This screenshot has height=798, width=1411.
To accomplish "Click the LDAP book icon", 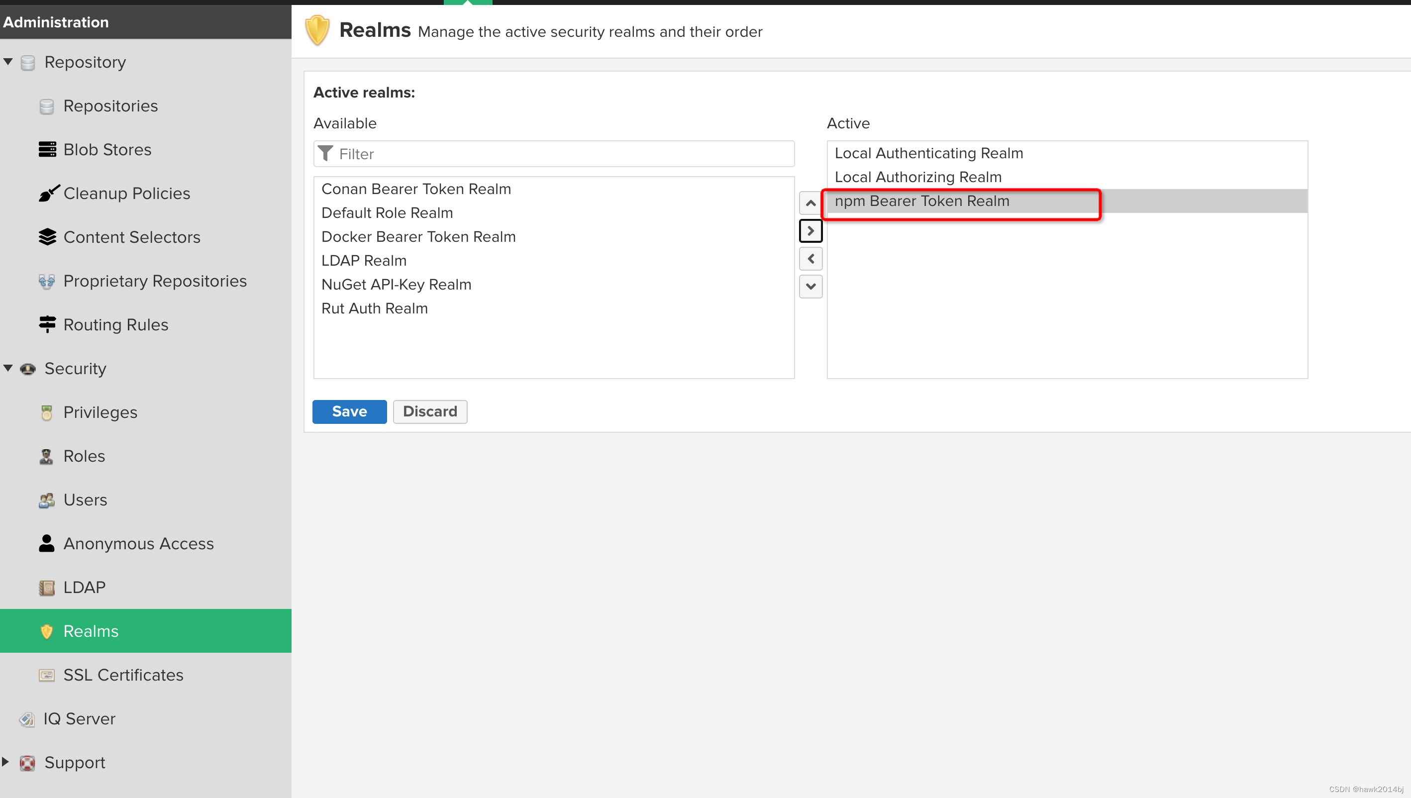I will [x=47, y=588].
